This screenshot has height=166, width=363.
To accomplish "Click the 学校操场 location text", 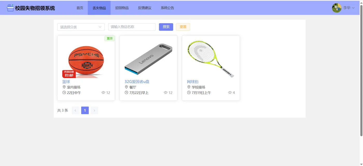I will [x=198, y=87].
